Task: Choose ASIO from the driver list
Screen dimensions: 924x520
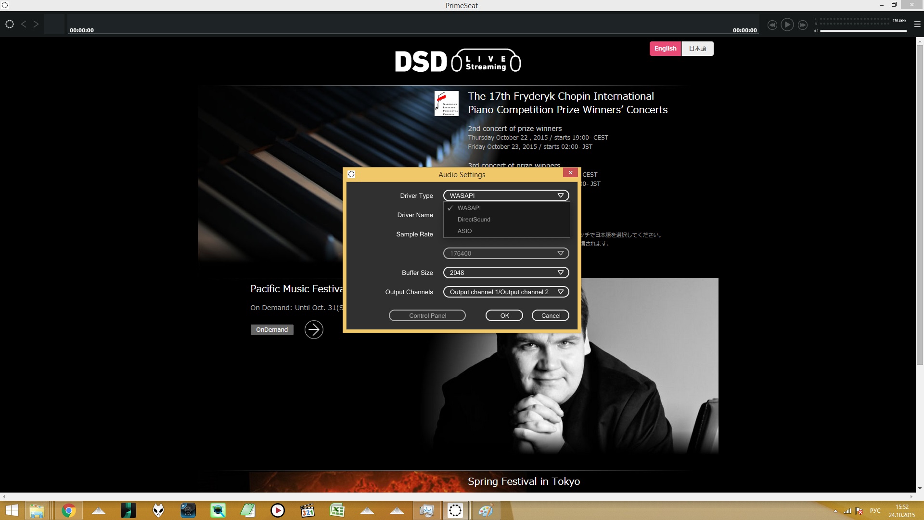Action: click(x=506, y=231)
